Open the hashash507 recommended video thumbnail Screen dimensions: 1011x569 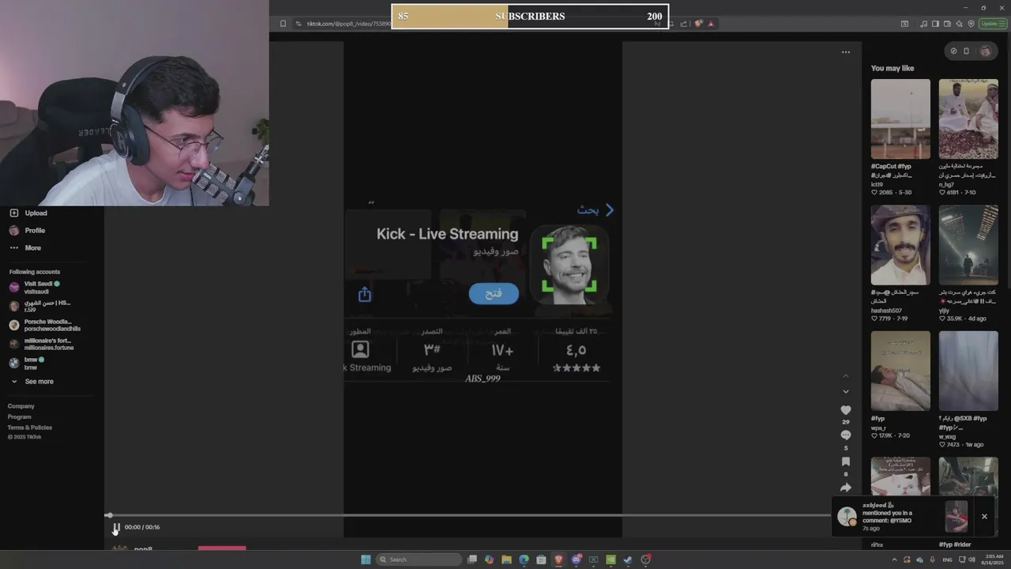tap(900, 245)
